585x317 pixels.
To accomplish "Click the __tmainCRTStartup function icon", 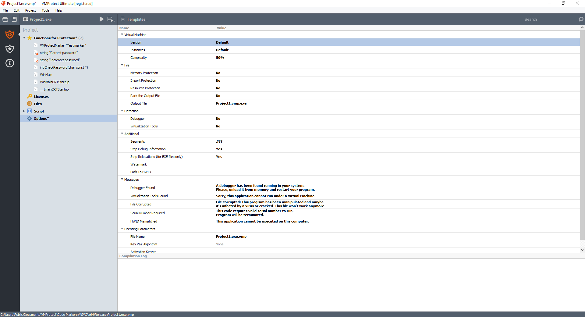I will pyautogui.click(x=36, y=89).
